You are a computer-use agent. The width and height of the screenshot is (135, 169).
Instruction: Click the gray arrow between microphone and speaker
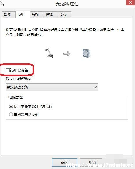67,53
